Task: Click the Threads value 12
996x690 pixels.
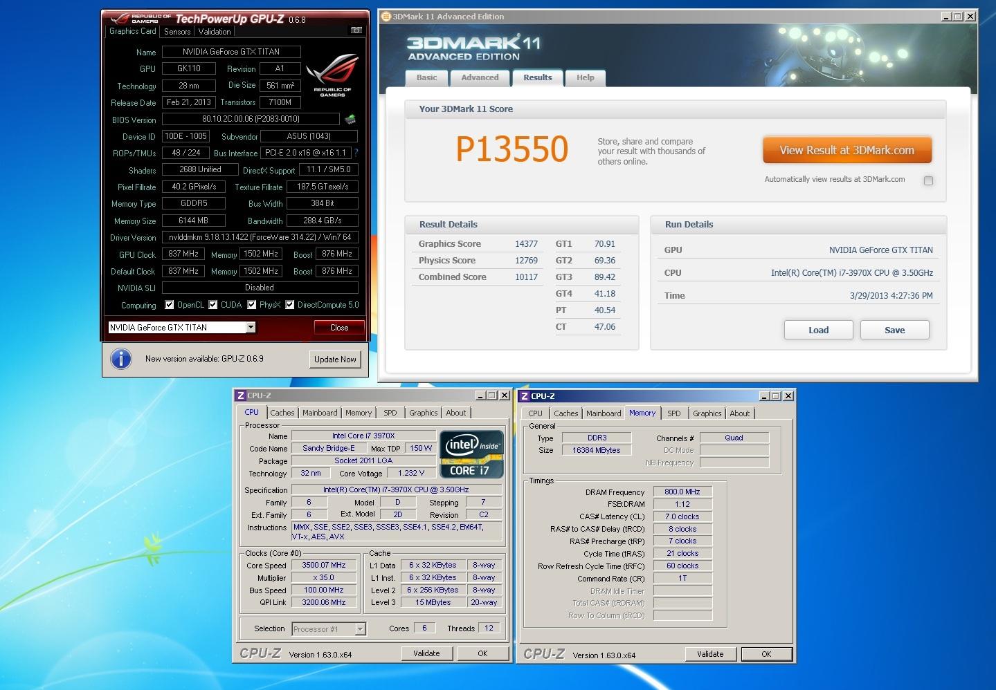Action: tap(489, 628)
